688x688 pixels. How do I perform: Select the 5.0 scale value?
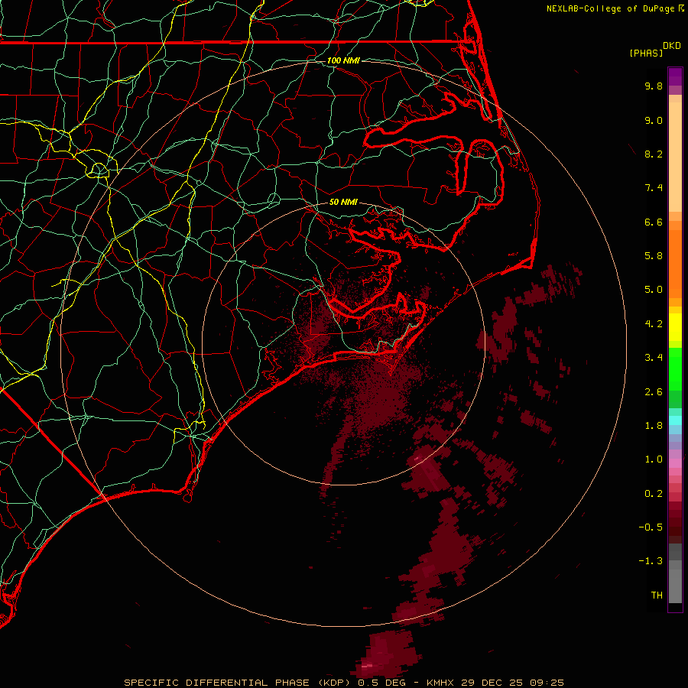[654, 290]
